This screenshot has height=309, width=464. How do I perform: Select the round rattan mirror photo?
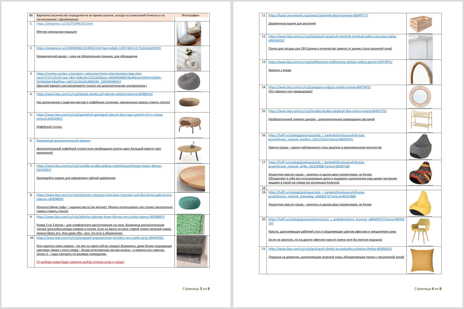420,97
